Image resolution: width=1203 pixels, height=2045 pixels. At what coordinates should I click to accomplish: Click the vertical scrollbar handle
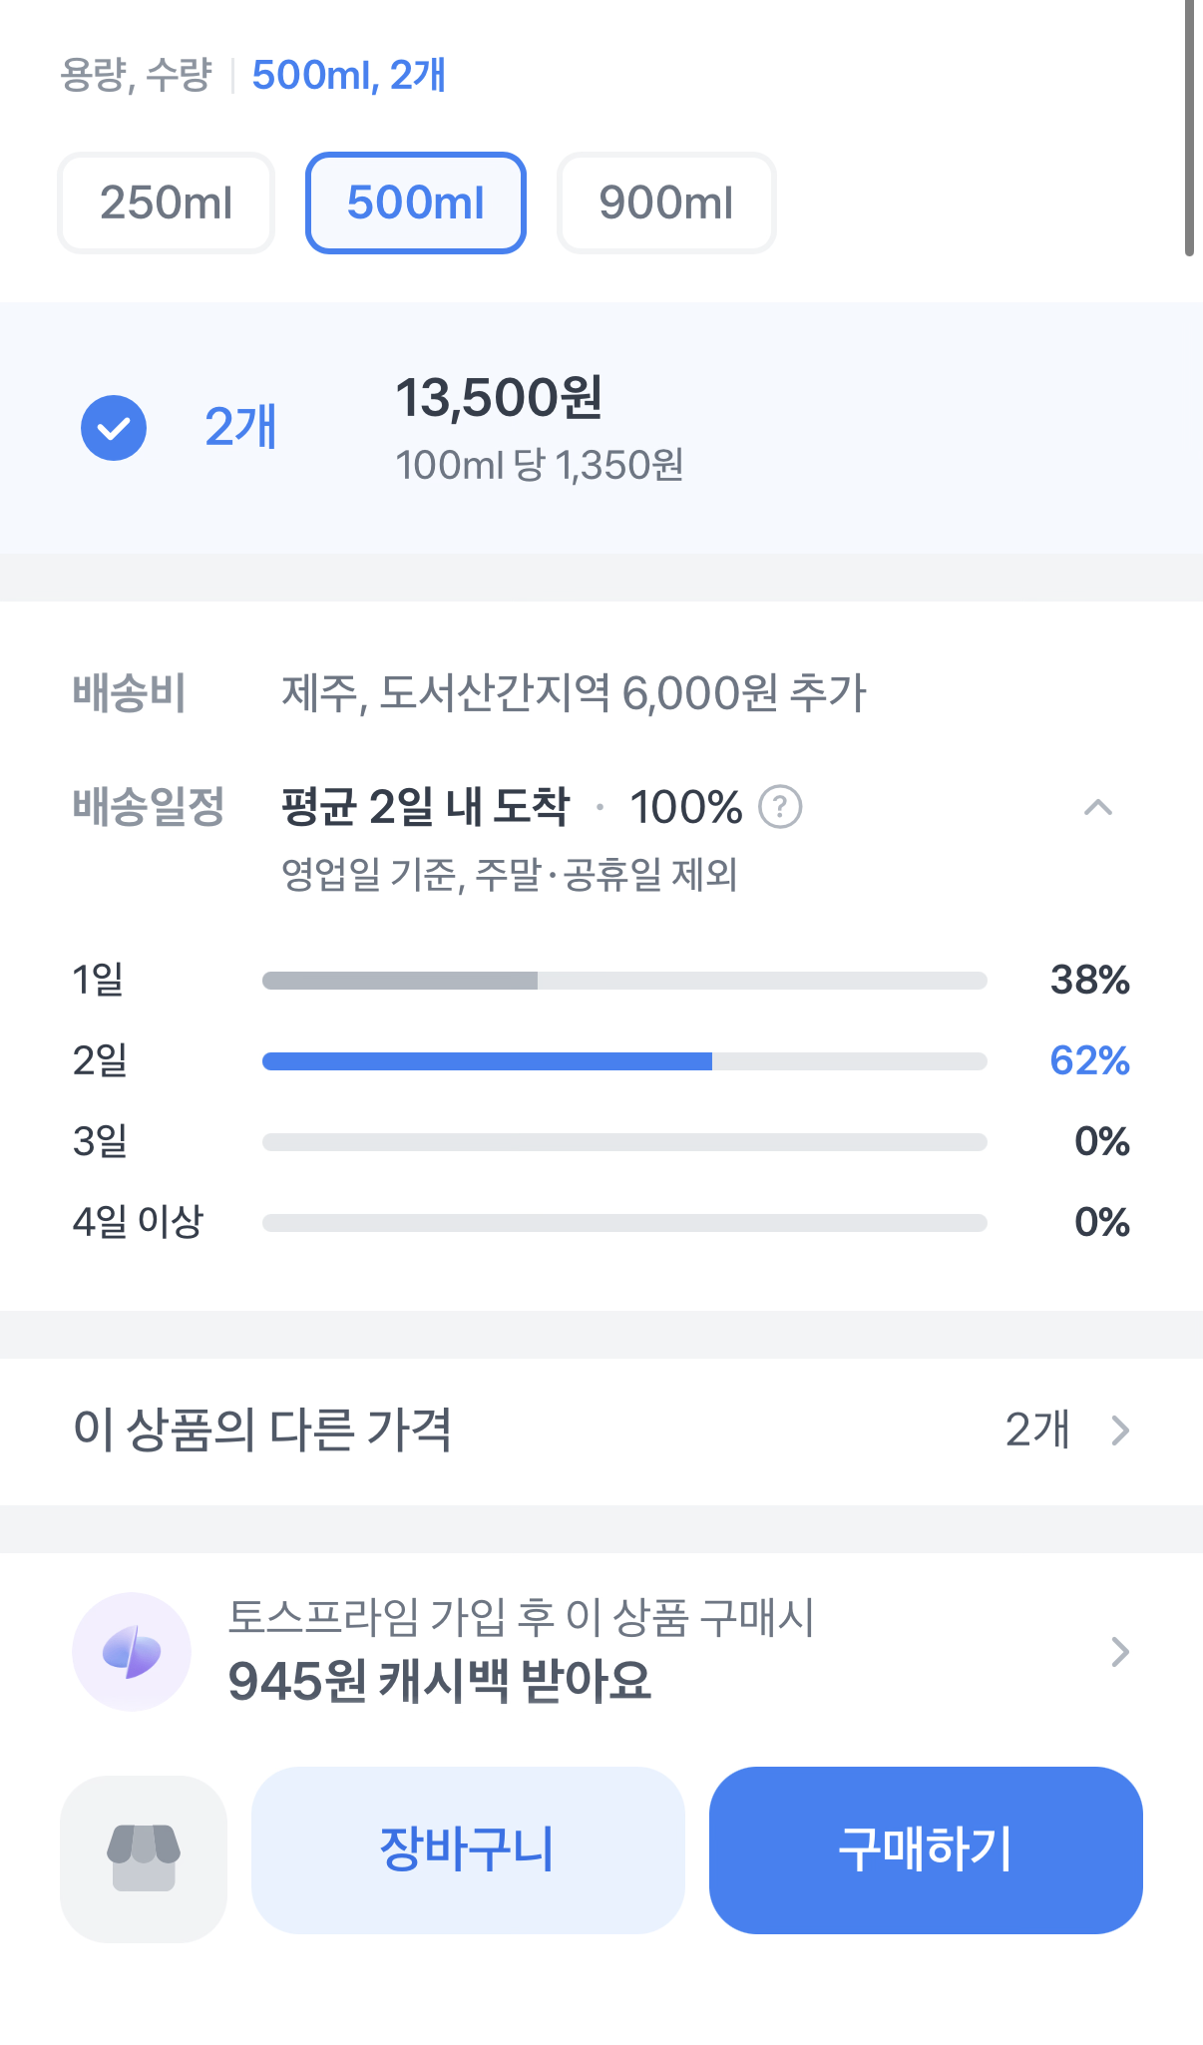(1189, 128)
